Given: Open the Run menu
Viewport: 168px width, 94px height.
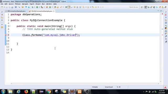Looking at the screenshot, I should pos(43,4).
